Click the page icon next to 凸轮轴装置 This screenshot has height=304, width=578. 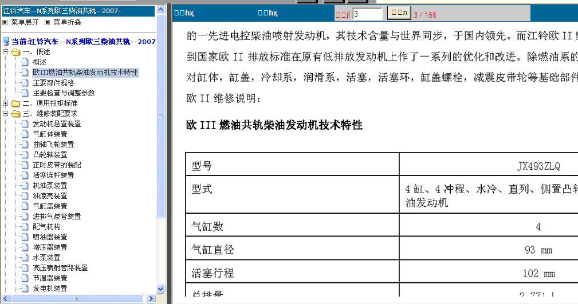point(25,155)
